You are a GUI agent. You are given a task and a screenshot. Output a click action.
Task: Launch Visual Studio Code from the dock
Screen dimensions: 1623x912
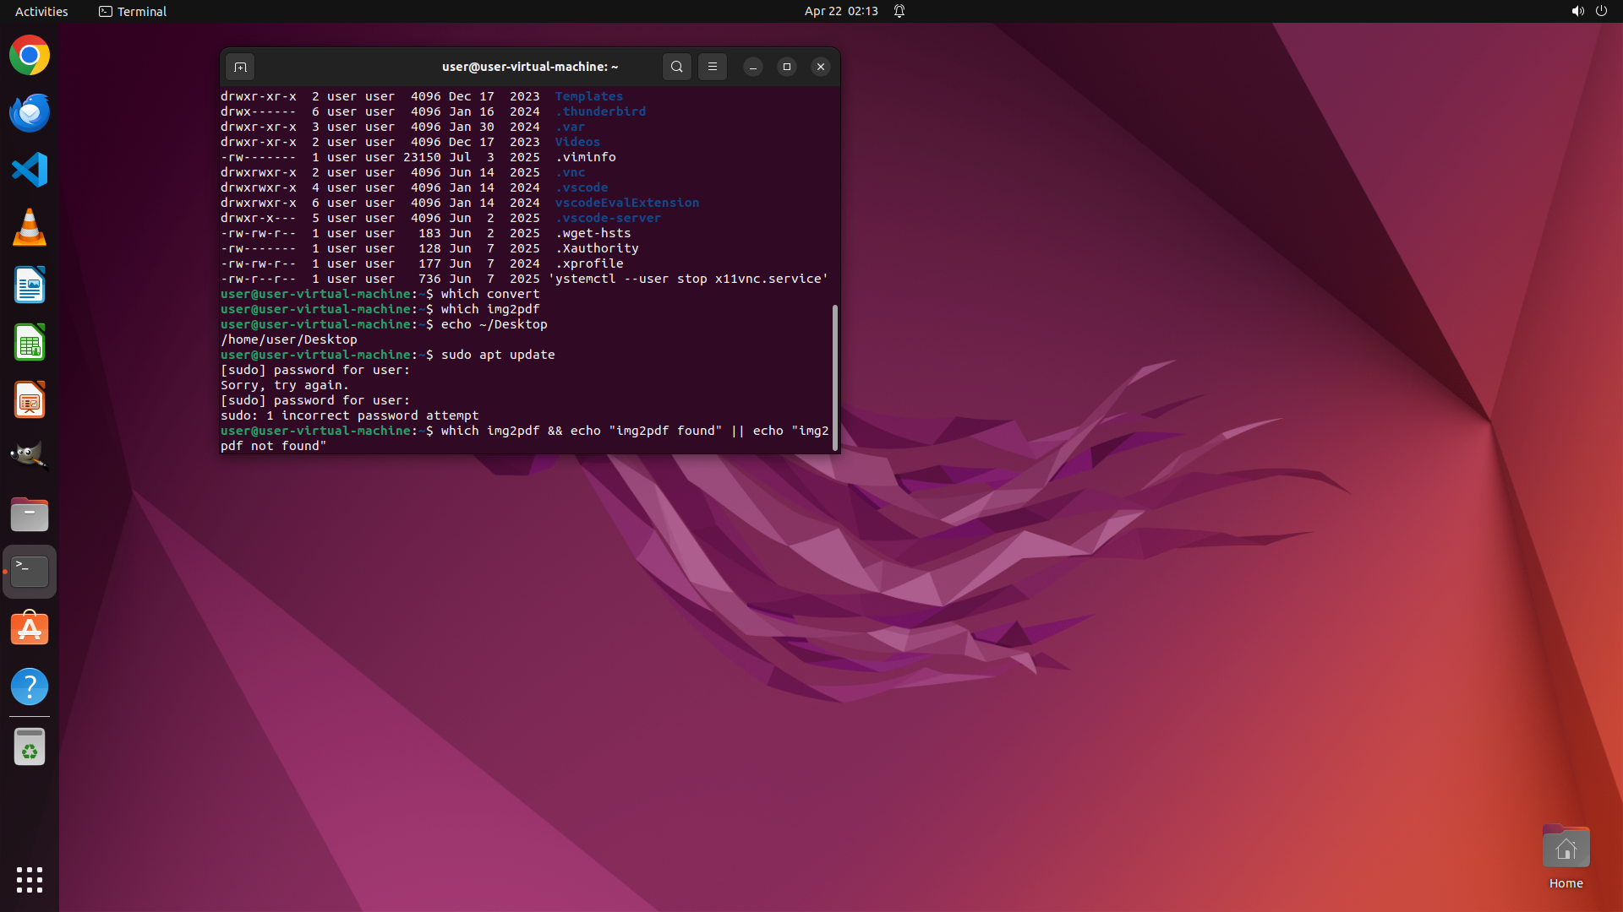coord(30,171)
